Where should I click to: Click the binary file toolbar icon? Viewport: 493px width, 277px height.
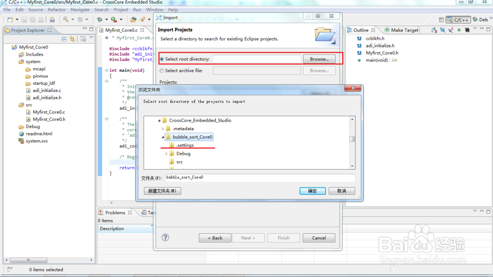(x=52, y=20)
